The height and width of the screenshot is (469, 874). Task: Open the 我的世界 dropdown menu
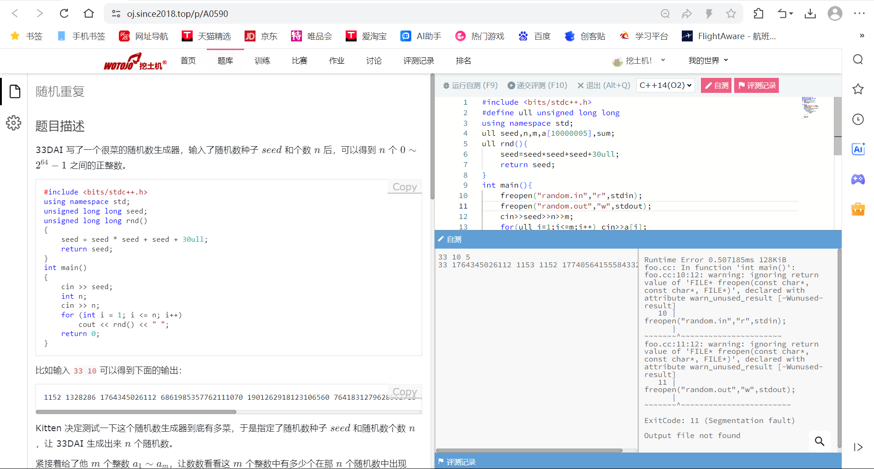(x=708, y=61)
